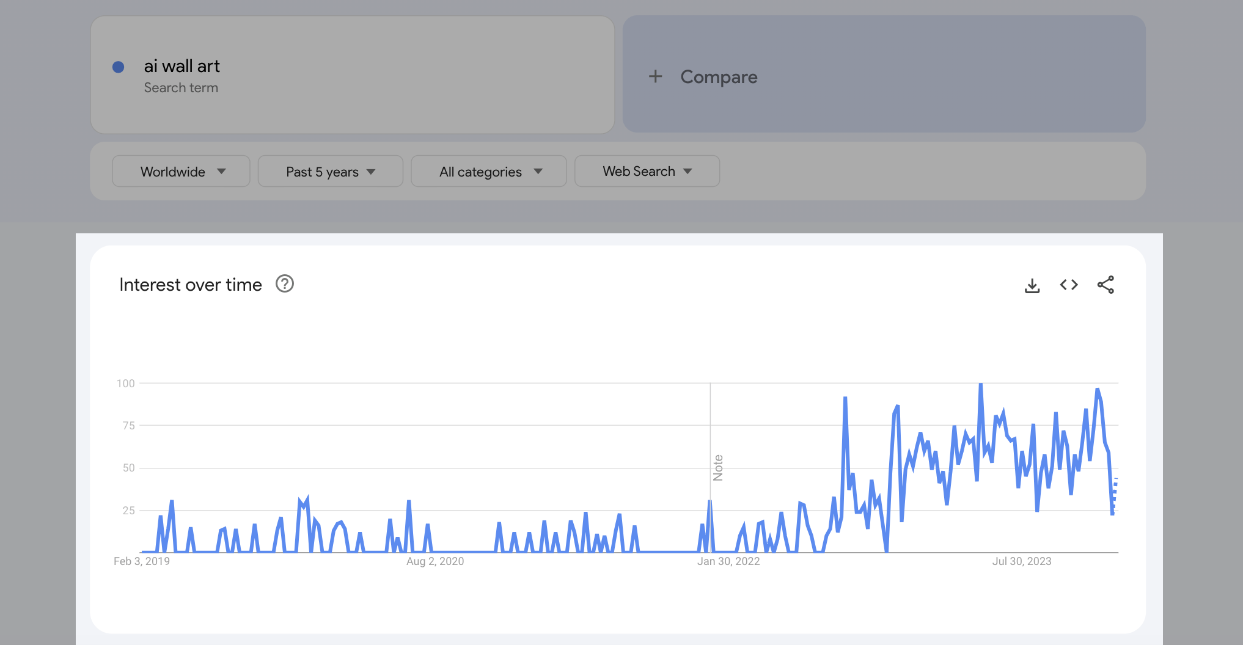Screen dimensions: 1243x645
Task: Expand the Past 5 years time range selector
Action: point(330,171)
